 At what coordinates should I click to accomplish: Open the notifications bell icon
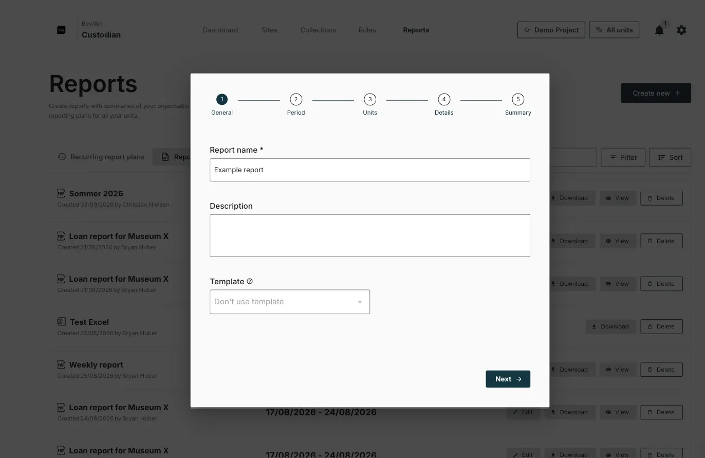(659, 30)
